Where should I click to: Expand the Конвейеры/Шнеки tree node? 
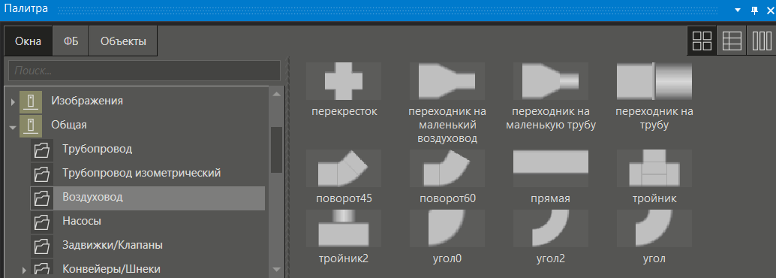pyautogui.click(x=24, y=270)
